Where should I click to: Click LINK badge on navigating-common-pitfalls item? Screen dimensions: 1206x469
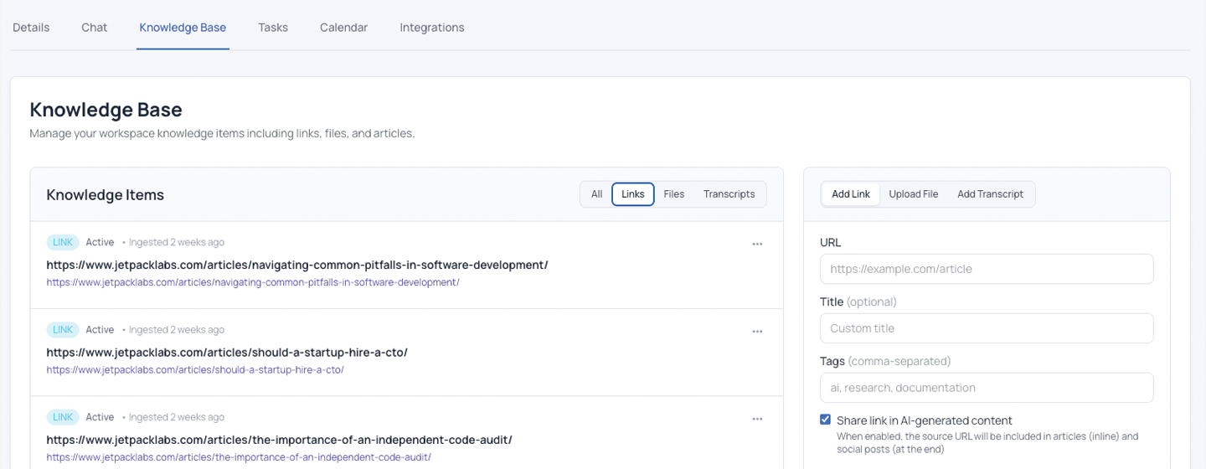[x=63, y=242]
